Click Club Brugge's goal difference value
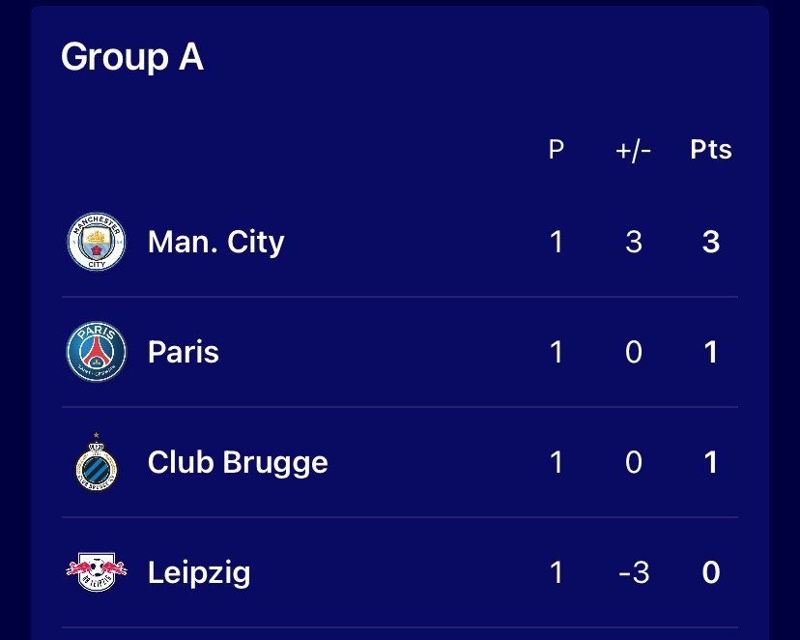 click(634, 462)
